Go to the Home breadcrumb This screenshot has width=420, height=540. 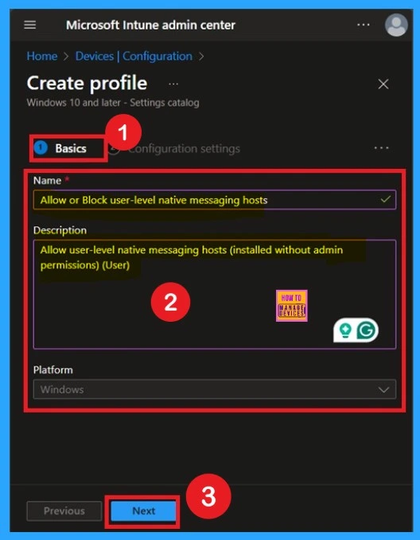coord(42,56)
